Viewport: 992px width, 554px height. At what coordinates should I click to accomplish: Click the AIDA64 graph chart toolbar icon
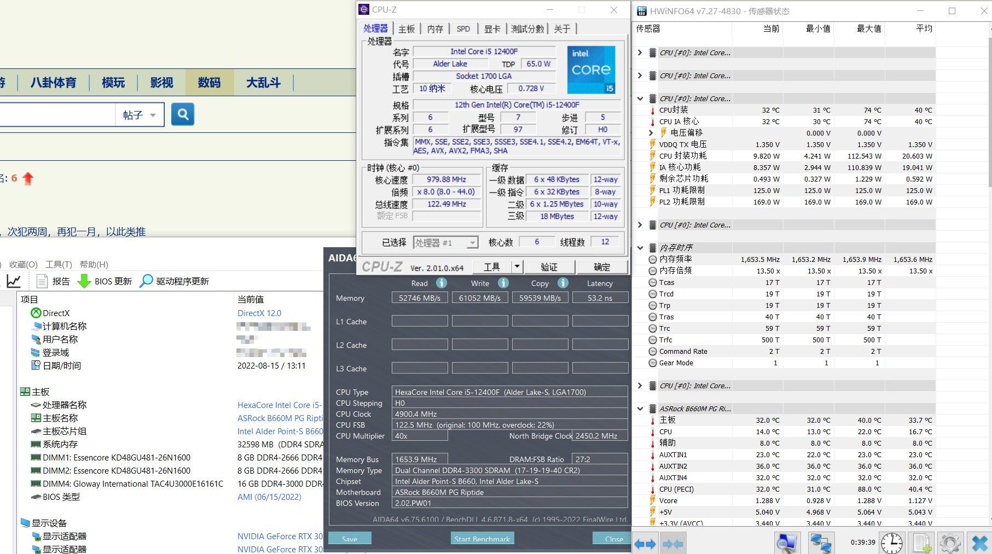click(14, 281)
